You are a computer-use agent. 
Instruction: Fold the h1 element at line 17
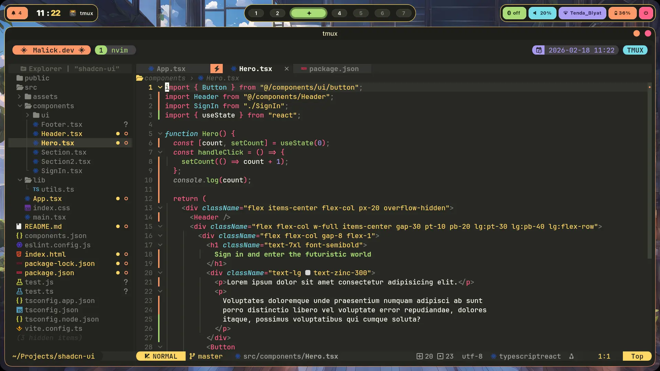pyautogui.click(x=160, y=245)
